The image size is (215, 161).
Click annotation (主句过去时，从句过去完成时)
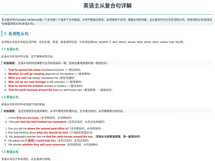[86, 122]
